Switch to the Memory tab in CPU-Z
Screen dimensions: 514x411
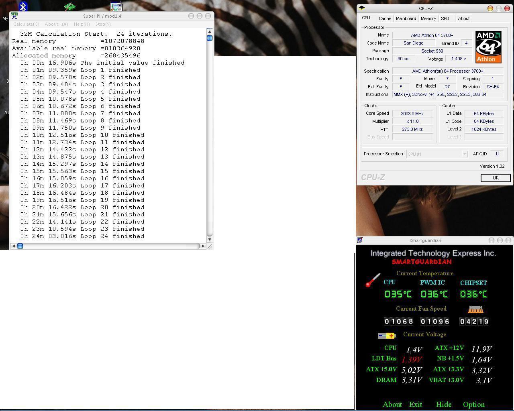pos(428,18)
